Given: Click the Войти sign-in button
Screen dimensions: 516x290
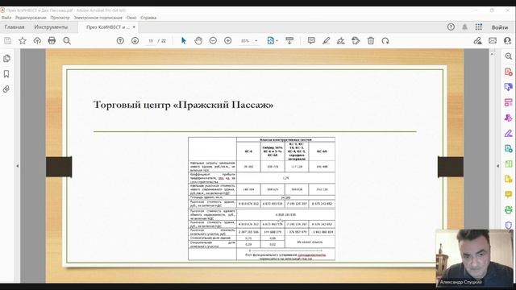Looking at the screenshot, I should click(x=500, y=27).
